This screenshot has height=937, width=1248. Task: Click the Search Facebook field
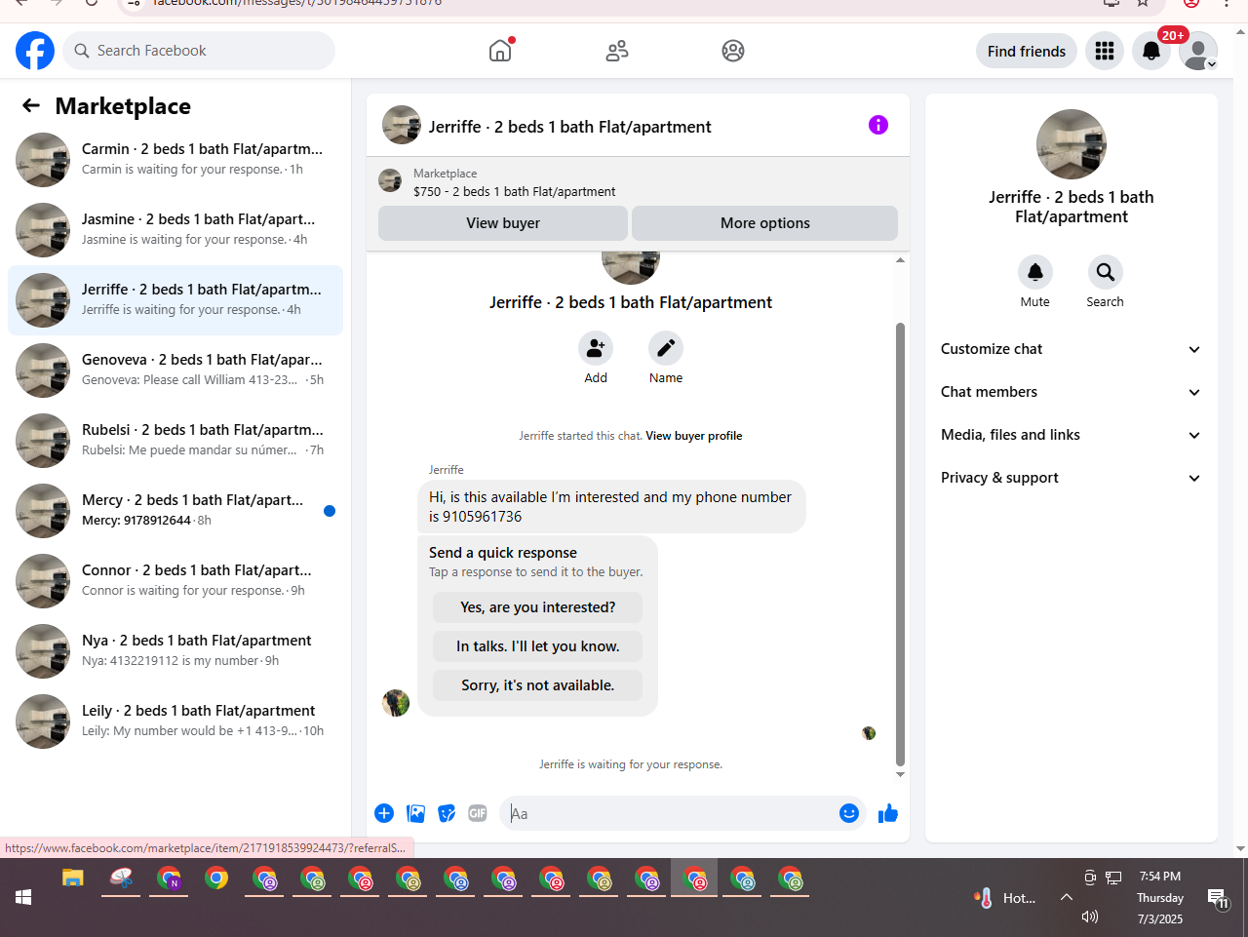(199, 51)
